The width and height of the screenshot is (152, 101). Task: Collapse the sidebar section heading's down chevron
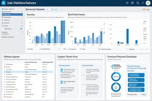point(22,32)
